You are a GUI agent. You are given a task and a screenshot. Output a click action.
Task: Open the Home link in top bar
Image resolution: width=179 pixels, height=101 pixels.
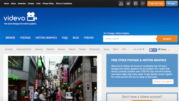pos(6,4)
